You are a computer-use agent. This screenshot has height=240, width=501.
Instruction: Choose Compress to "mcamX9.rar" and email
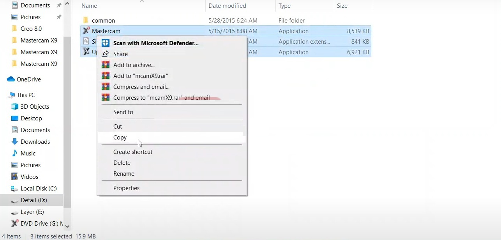click(162, 98)
